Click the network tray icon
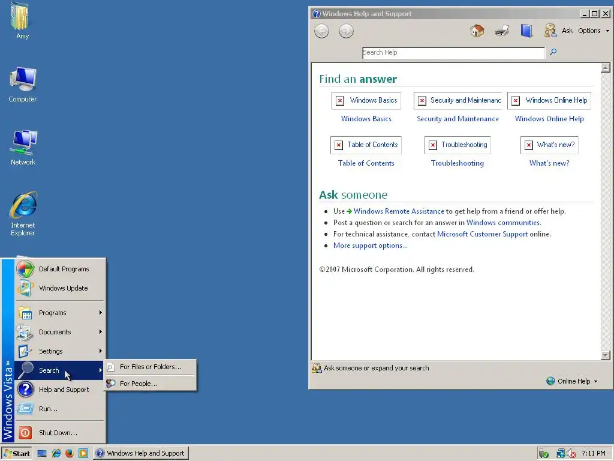Image resolution: width=614 pixels, height=461 pixels. click(x=561, y=454)
